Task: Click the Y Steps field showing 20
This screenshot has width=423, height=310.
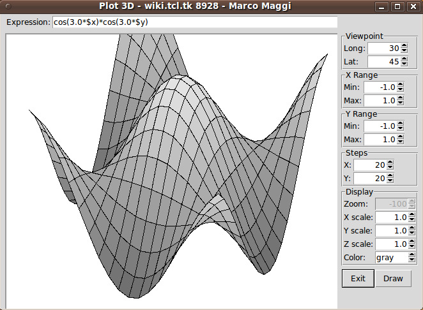Action: (x=371, y=178)
